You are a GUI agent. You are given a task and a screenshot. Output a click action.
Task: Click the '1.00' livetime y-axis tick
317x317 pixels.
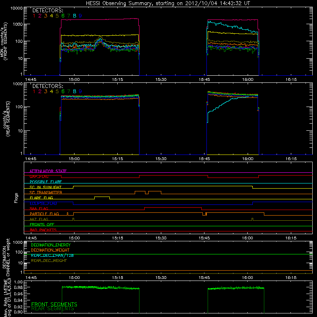pos(18,282)
